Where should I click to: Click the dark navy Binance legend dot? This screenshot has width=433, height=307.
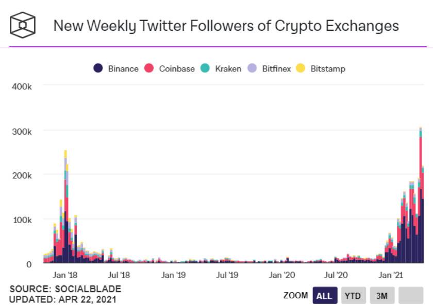pos(98,68)
